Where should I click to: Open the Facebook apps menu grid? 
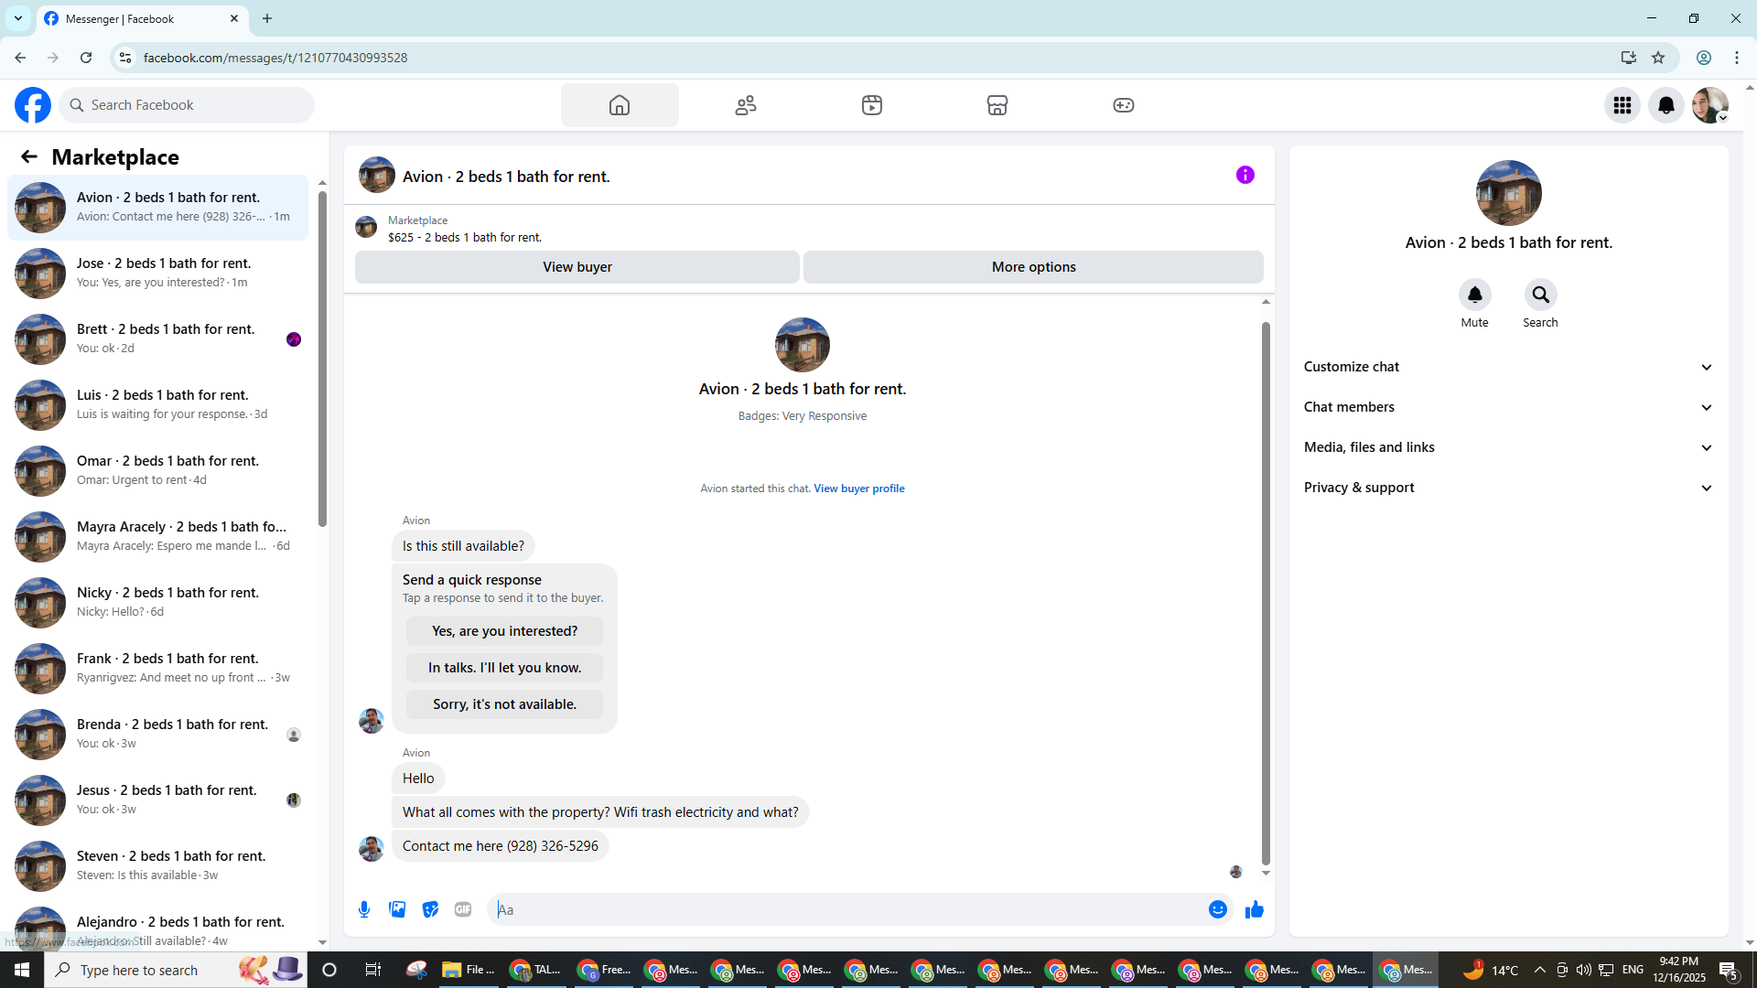1622,105
